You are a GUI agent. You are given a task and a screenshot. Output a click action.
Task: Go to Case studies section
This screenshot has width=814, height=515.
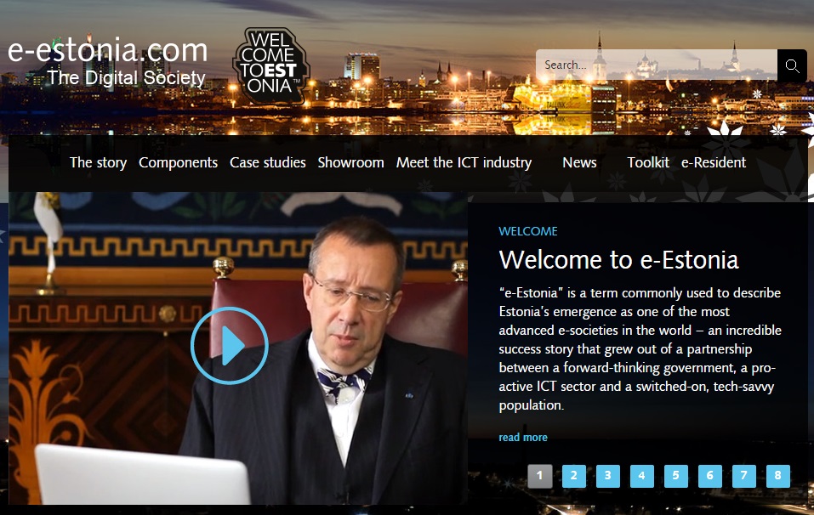tap(268, 163)
